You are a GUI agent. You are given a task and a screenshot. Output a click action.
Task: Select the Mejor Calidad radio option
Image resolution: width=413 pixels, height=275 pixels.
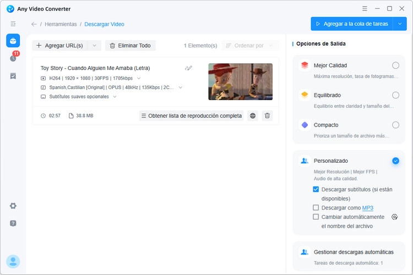pos(395,65)
